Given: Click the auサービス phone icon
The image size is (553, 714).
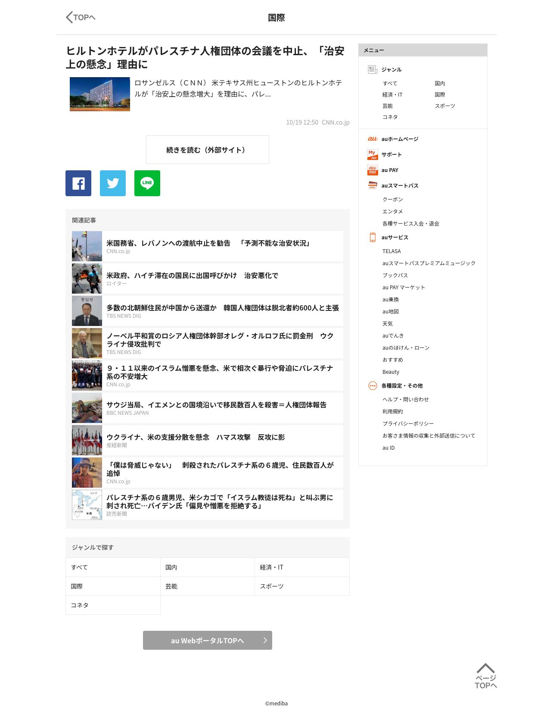Looking at the screenshot, I should (x=373, y=237).
